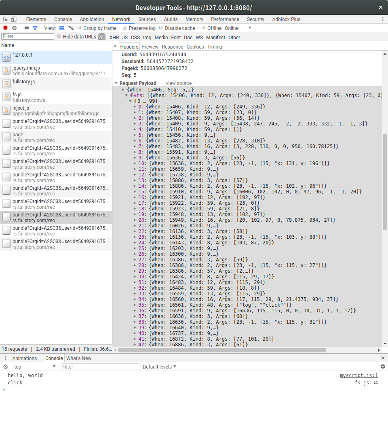This screenshot has width=388, height=426.
Task: Open fs.js:34 source link
Action: pos(366,383)
